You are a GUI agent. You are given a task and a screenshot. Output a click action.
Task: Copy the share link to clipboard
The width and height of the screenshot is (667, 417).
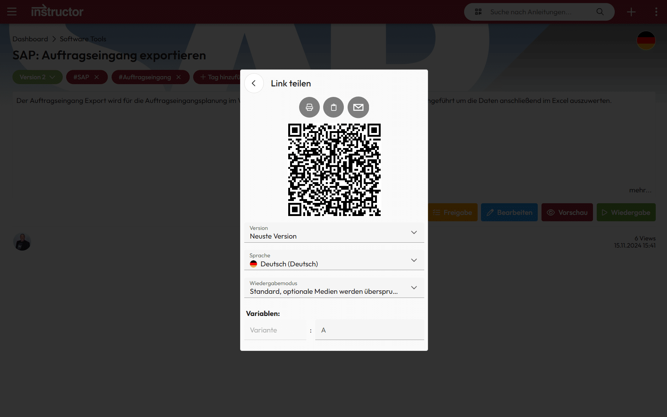coord(334,107)
